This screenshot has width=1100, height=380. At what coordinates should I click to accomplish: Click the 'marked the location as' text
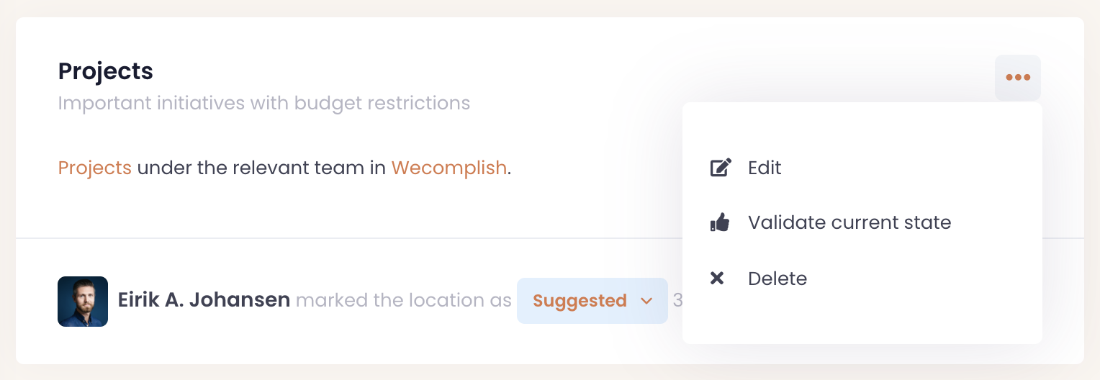pyautogui.click(x=403, y=301)
